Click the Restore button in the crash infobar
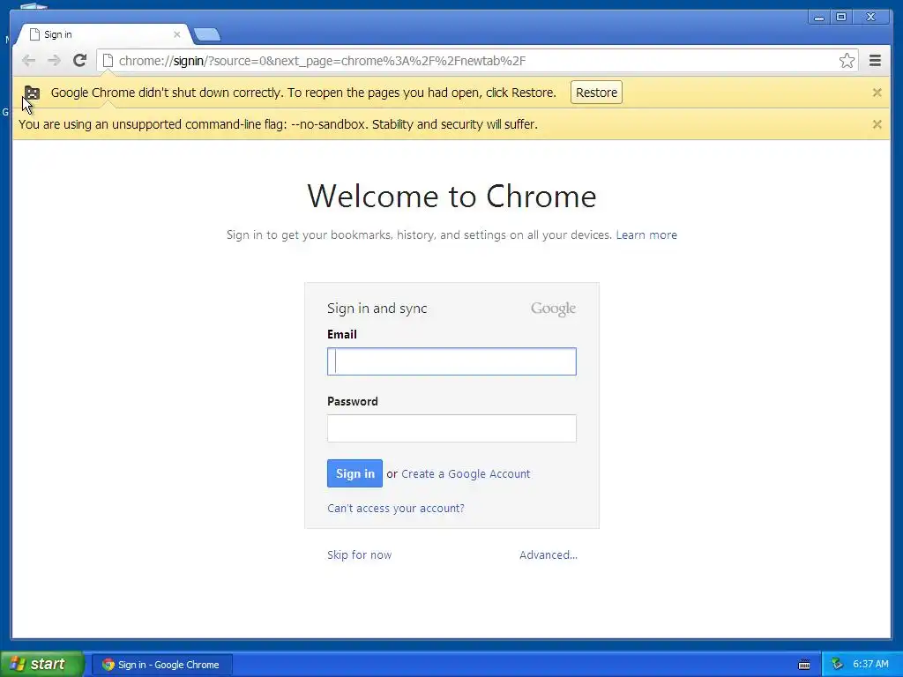Screen dimensions: 903x677 click(x=596, y=93)
